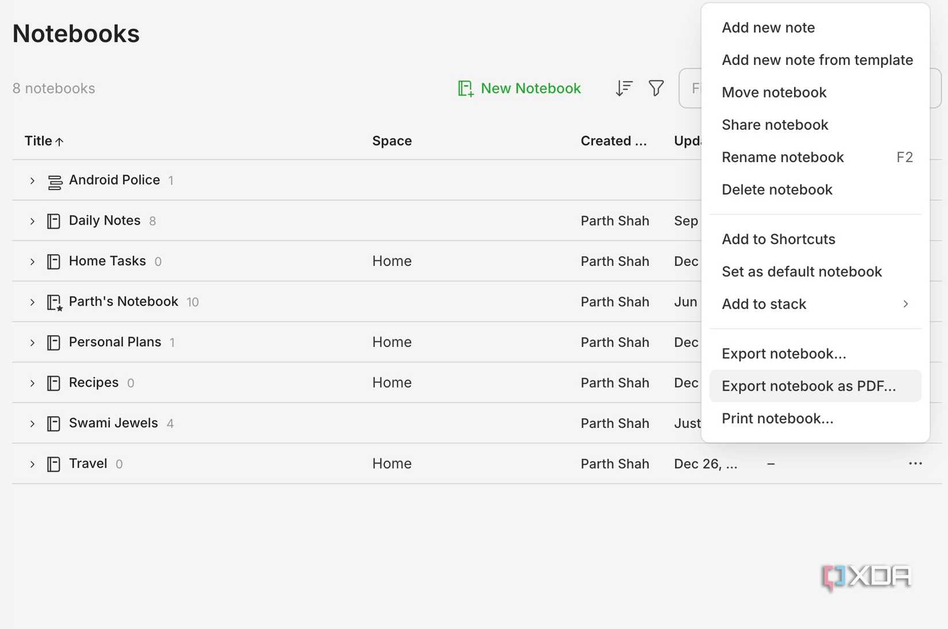Open the Add to stack submenu

click(764, 304)
